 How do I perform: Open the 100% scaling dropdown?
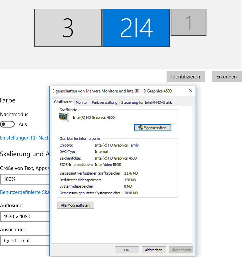(25, 179)
